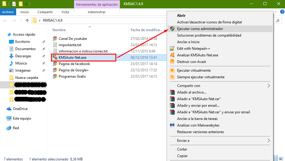Select the Pagina de facebook shortcut

pyautogui.click(x=74, y=64)
